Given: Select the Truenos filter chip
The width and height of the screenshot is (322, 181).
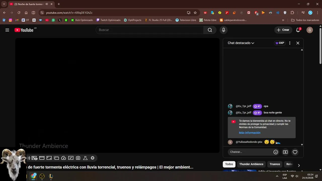Looking at the screenshot, I should click(x=275, y=164).
